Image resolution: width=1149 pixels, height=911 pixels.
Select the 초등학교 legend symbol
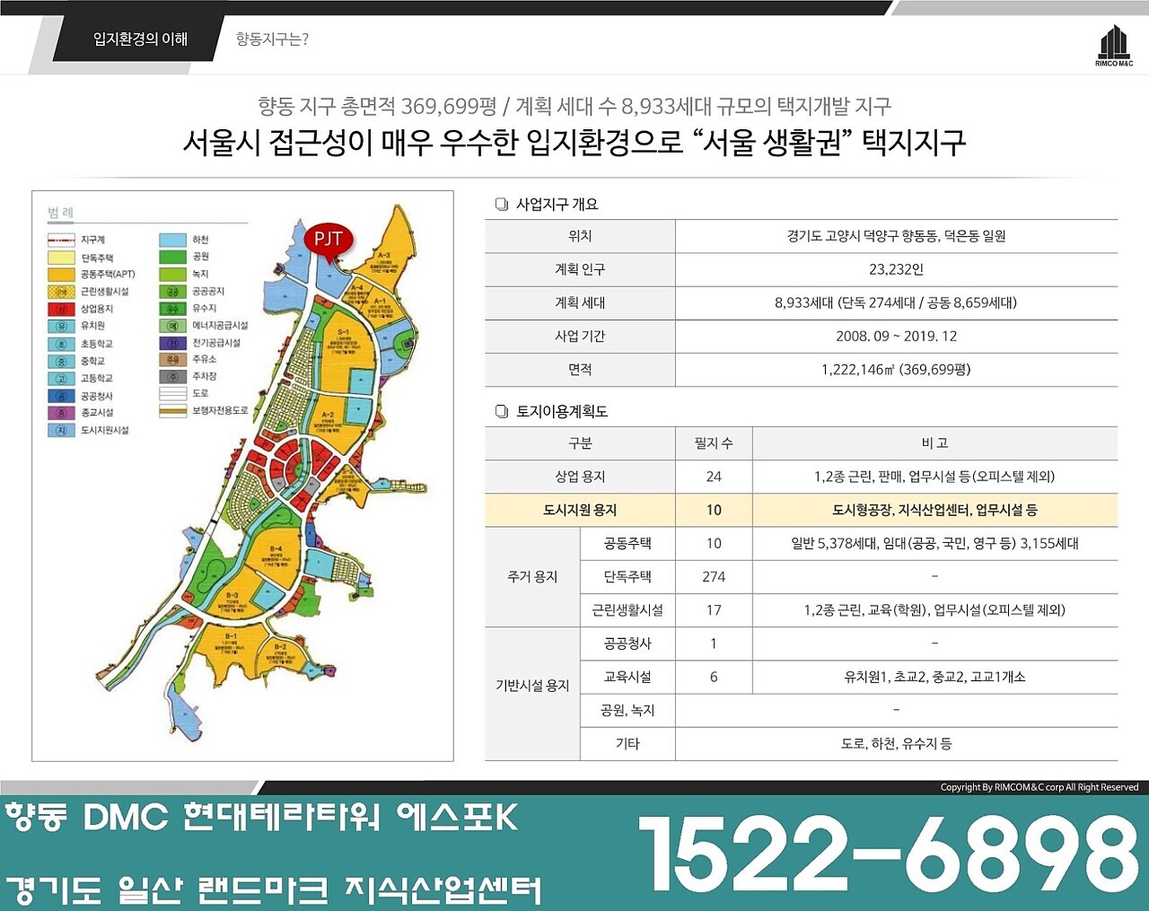point(61,344)
